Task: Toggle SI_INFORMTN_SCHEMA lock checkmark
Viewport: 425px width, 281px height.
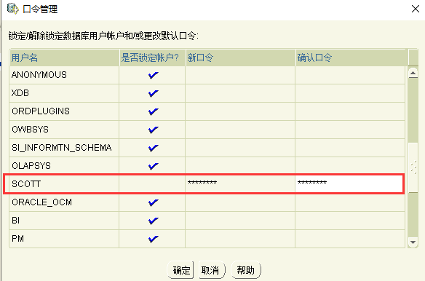Action: pyautogui.click(x=153, y=148)
